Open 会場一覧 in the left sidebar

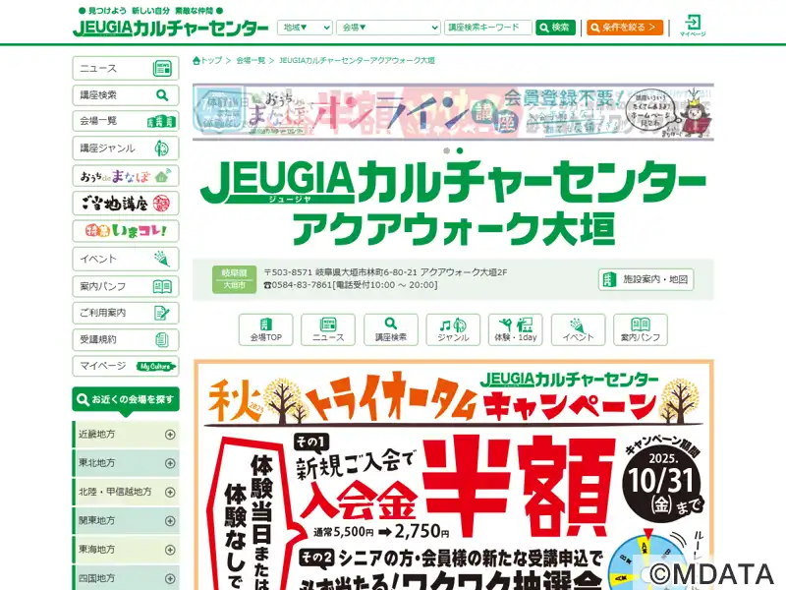coord(126,121)
